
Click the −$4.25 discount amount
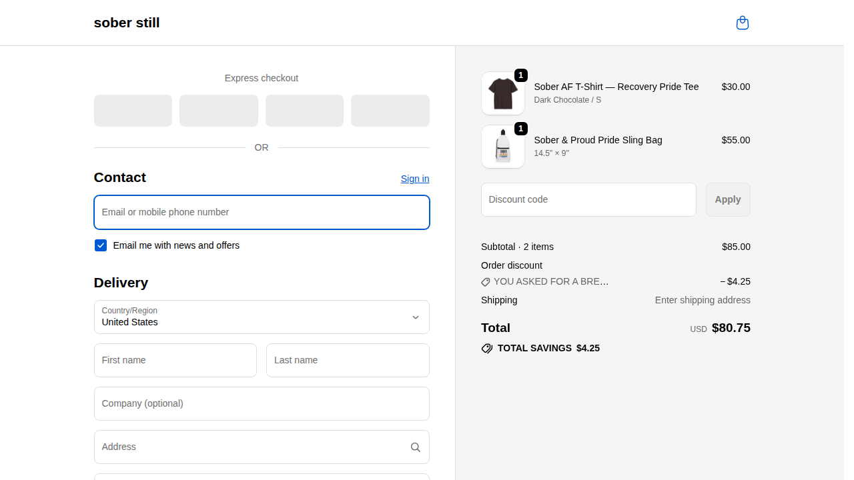pos(735,281)
